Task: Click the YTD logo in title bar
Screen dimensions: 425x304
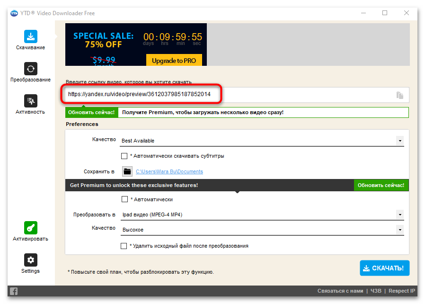Action: pos(14,13)
